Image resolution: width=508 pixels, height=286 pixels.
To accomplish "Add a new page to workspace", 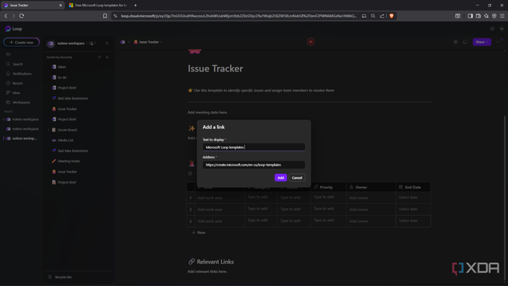I will click(107, 57).
